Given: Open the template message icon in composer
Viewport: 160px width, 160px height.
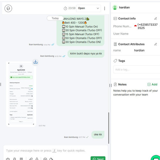Looking at the screenshot, I should [x=21, y=159].
